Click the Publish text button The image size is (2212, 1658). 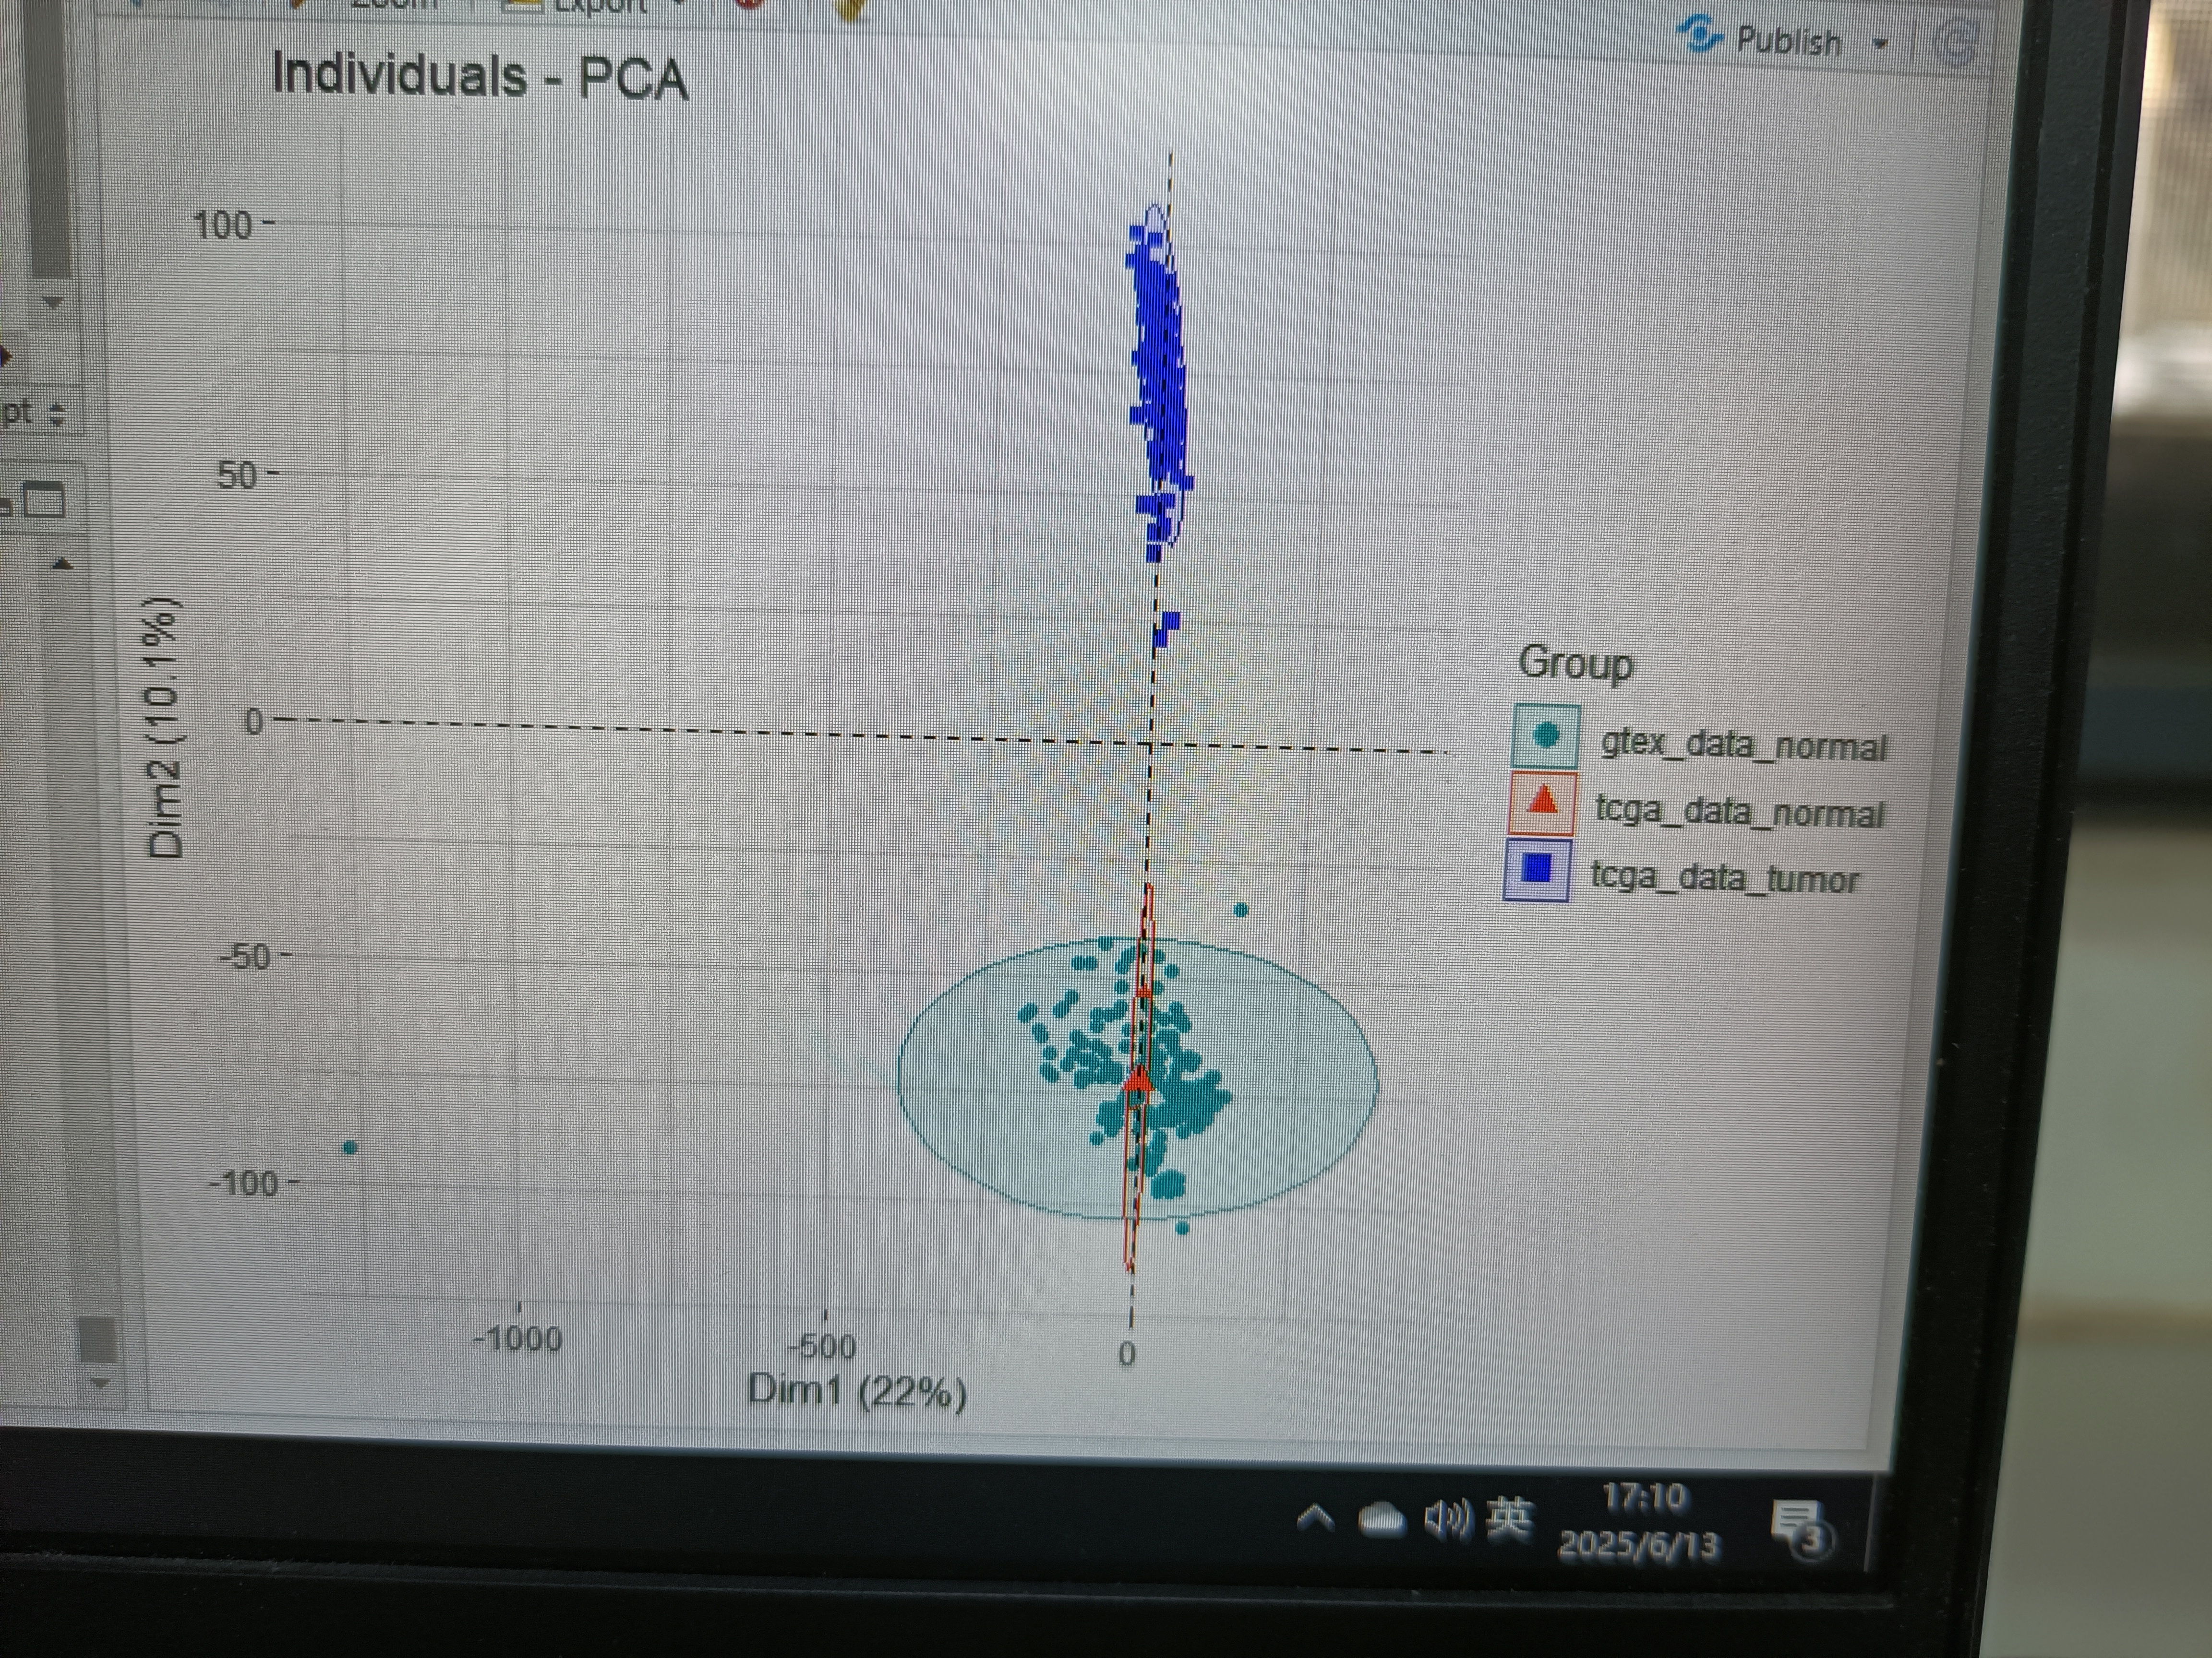pos(1788,42)
